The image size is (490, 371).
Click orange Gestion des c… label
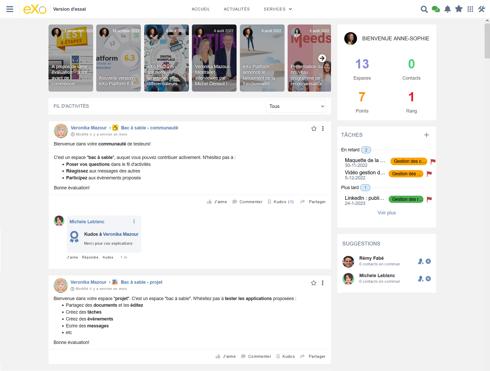tap(409, 161)
